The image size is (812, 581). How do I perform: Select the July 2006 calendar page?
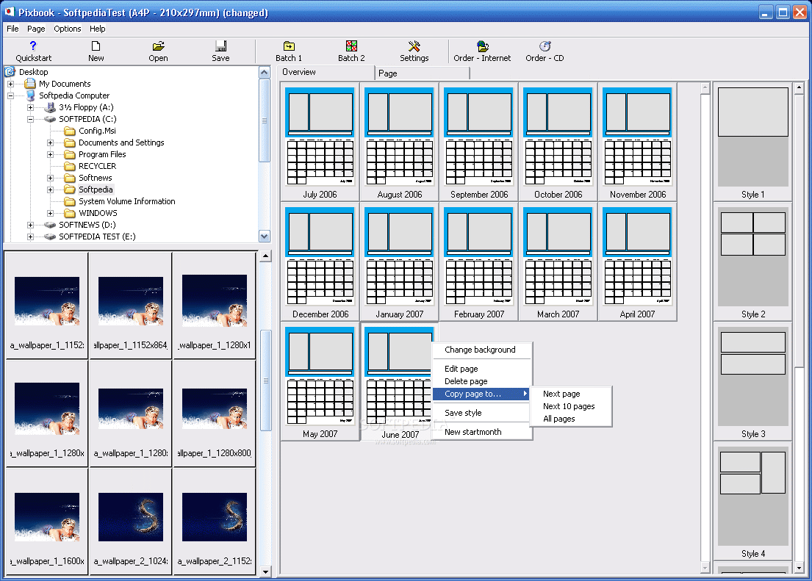tap(320, 142)
